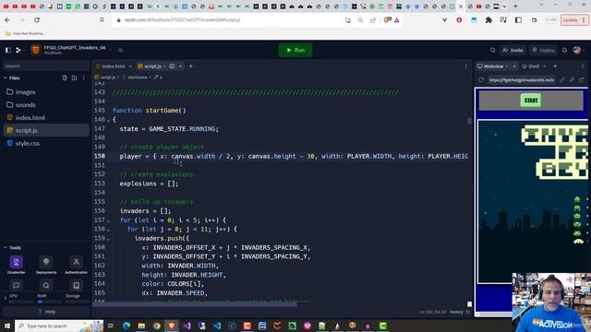Click the Invite button
The height and width of the screenshot is (332, 591).
[x=513, y=50]
